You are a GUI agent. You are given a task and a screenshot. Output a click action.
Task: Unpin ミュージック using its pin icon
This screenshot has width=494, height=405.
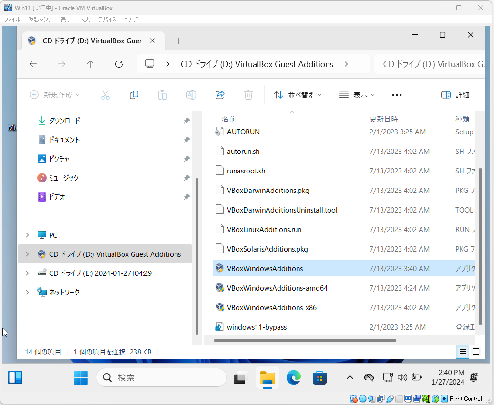tap(186, 178)
